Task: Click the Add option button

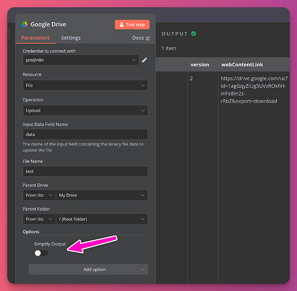Action: (x=88, y=269)
